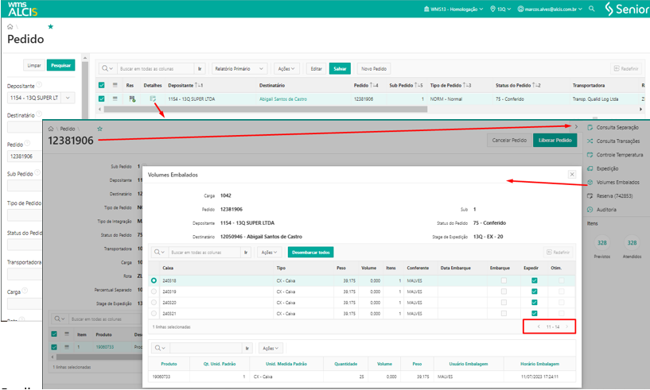Image resolution: width=650 pixels, height=390 pixels.
Task: Click the Novo Pedido button
Action: [373, 69]
